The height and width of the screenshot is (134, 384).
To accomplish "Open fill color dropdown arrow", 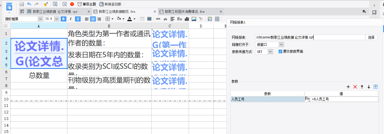I will [124, 19].
